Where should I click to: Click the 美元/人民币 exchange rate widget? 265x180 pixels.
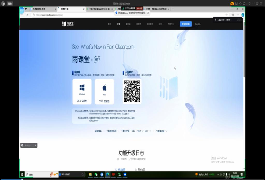205,174
